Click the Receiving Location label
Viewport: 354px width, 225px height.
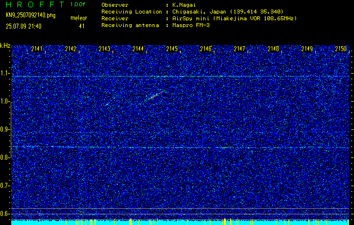click(132, 12)
